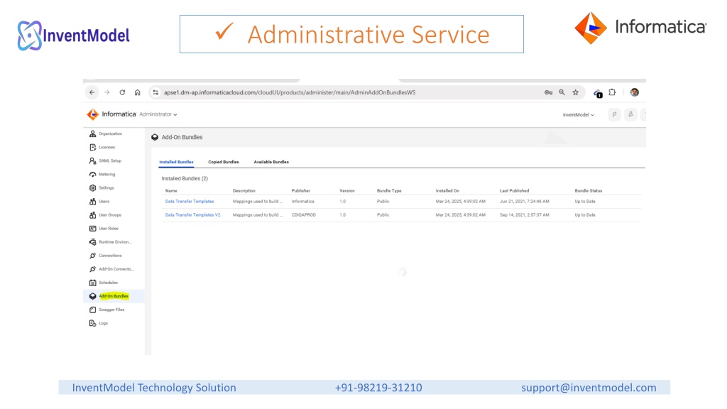
Task: Open the Schedules calendar icon in the sidebar
Action: [x=93, y=283]
